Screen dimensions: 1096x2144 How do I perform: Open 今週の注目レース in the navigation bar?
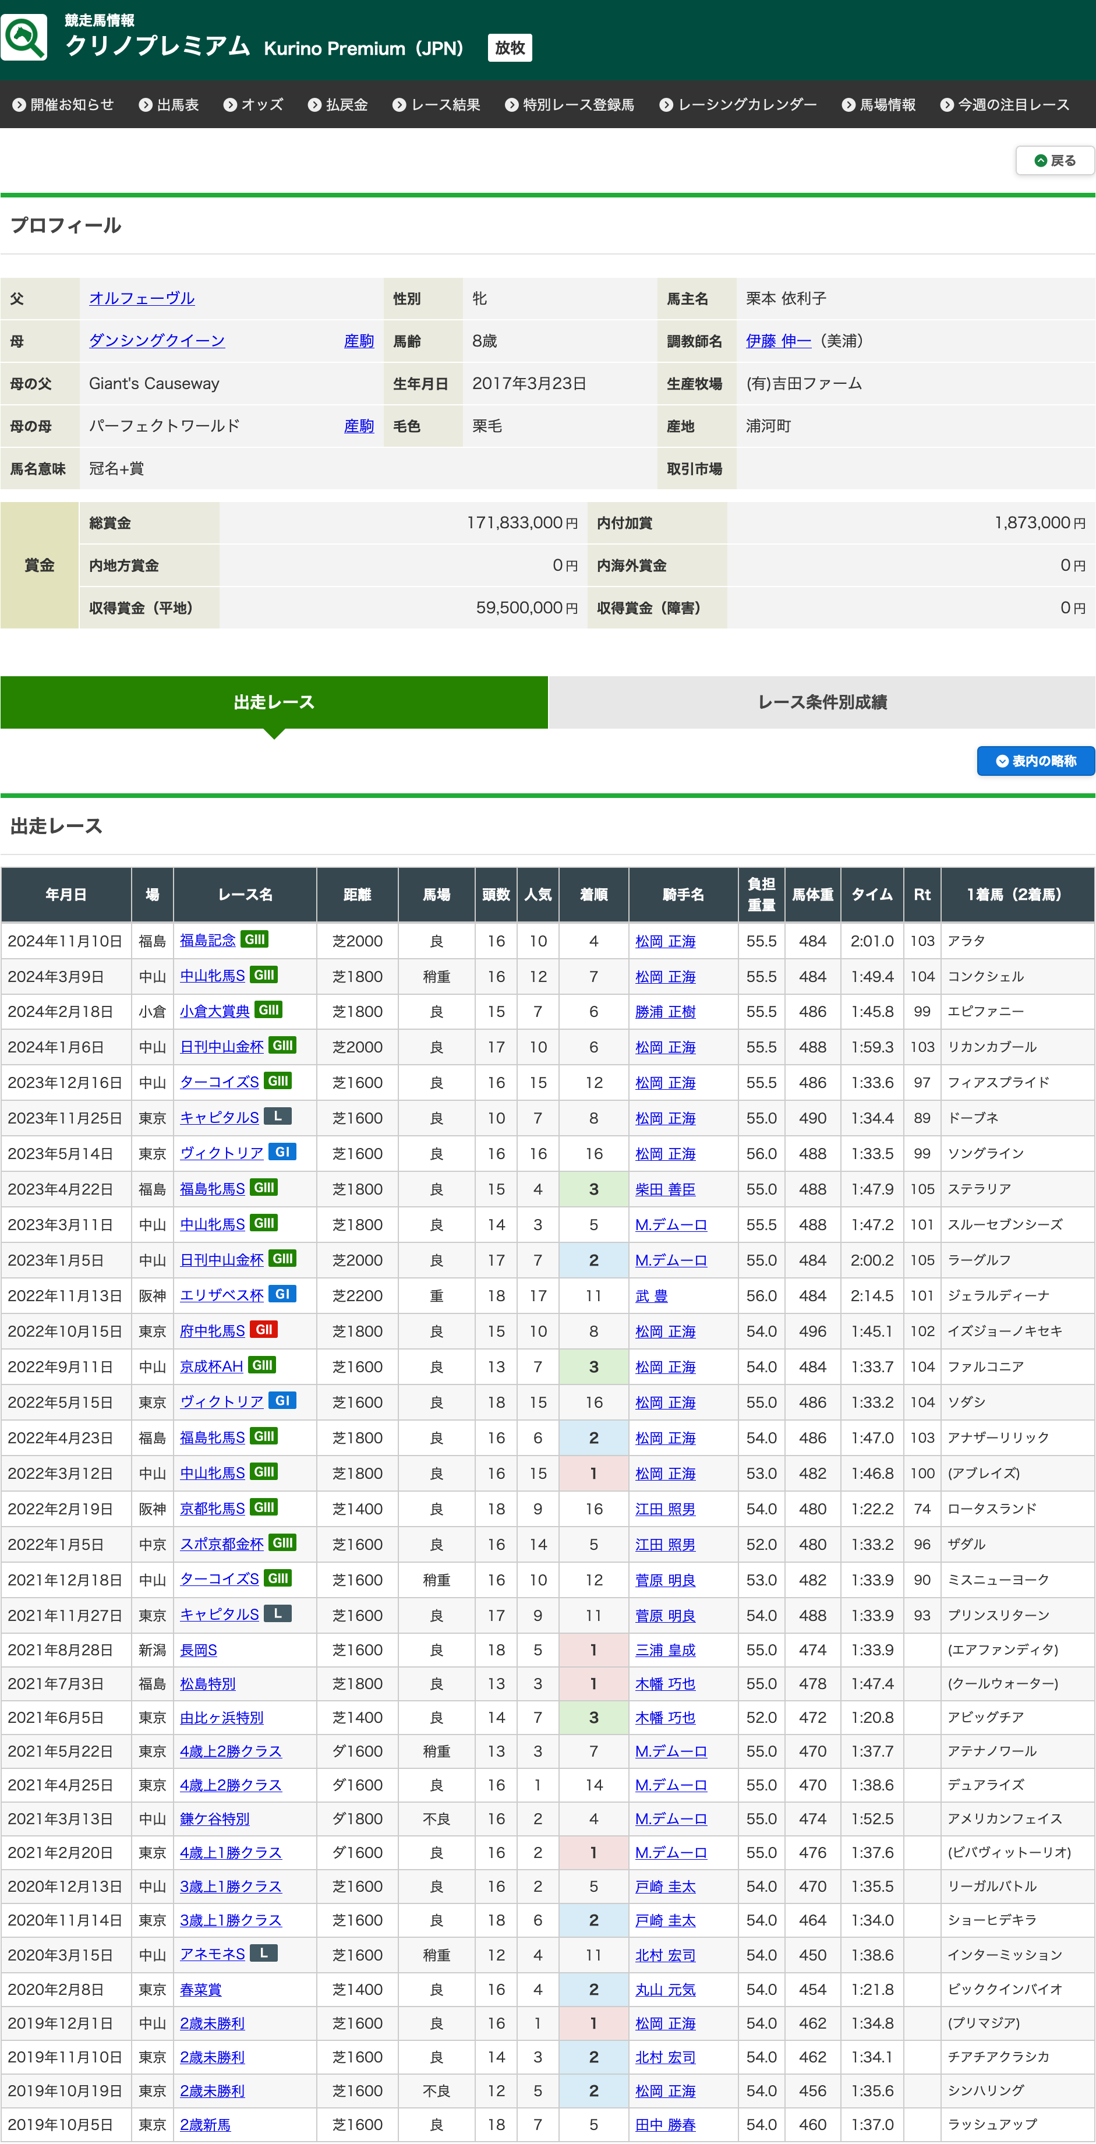click(x=1005, y=105)
